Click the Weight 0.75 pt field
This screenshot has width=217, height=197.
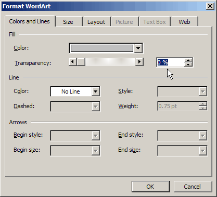pos(178,106)
